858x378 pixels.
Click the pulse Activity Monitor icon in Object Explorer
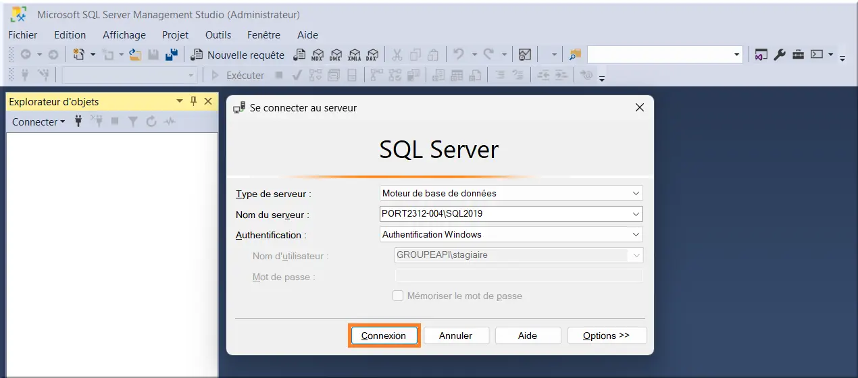(x=170, y=122)
